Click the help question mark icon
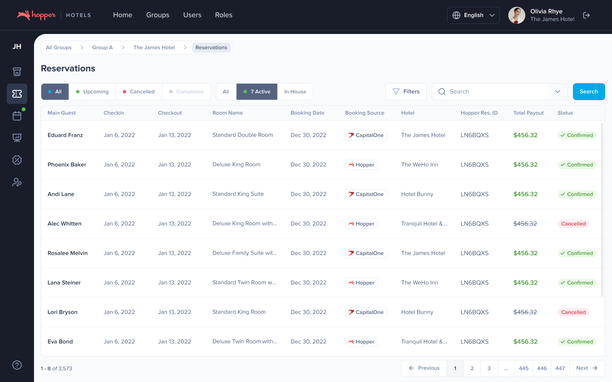Viewport: 612px width, 382px height. [17, 365]
